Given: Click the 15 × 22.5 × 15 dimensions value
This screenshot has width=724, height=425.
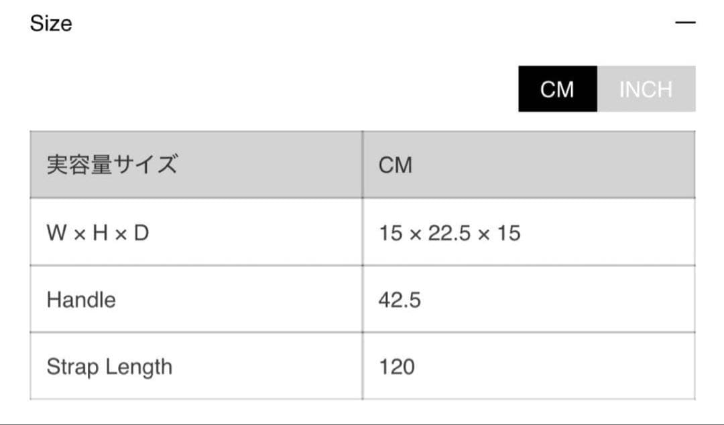Looking at the screenshot, I should pyautogui.click(x=449, y=233).
